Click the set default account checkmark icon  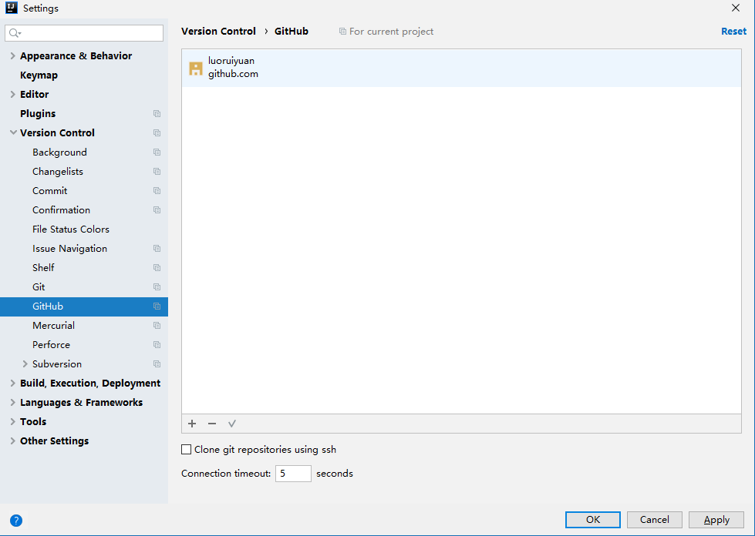[232, 424]
